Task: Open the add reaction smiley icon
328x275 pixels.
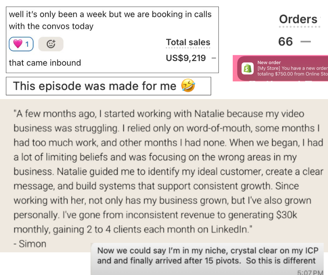Action: point(51,44)
